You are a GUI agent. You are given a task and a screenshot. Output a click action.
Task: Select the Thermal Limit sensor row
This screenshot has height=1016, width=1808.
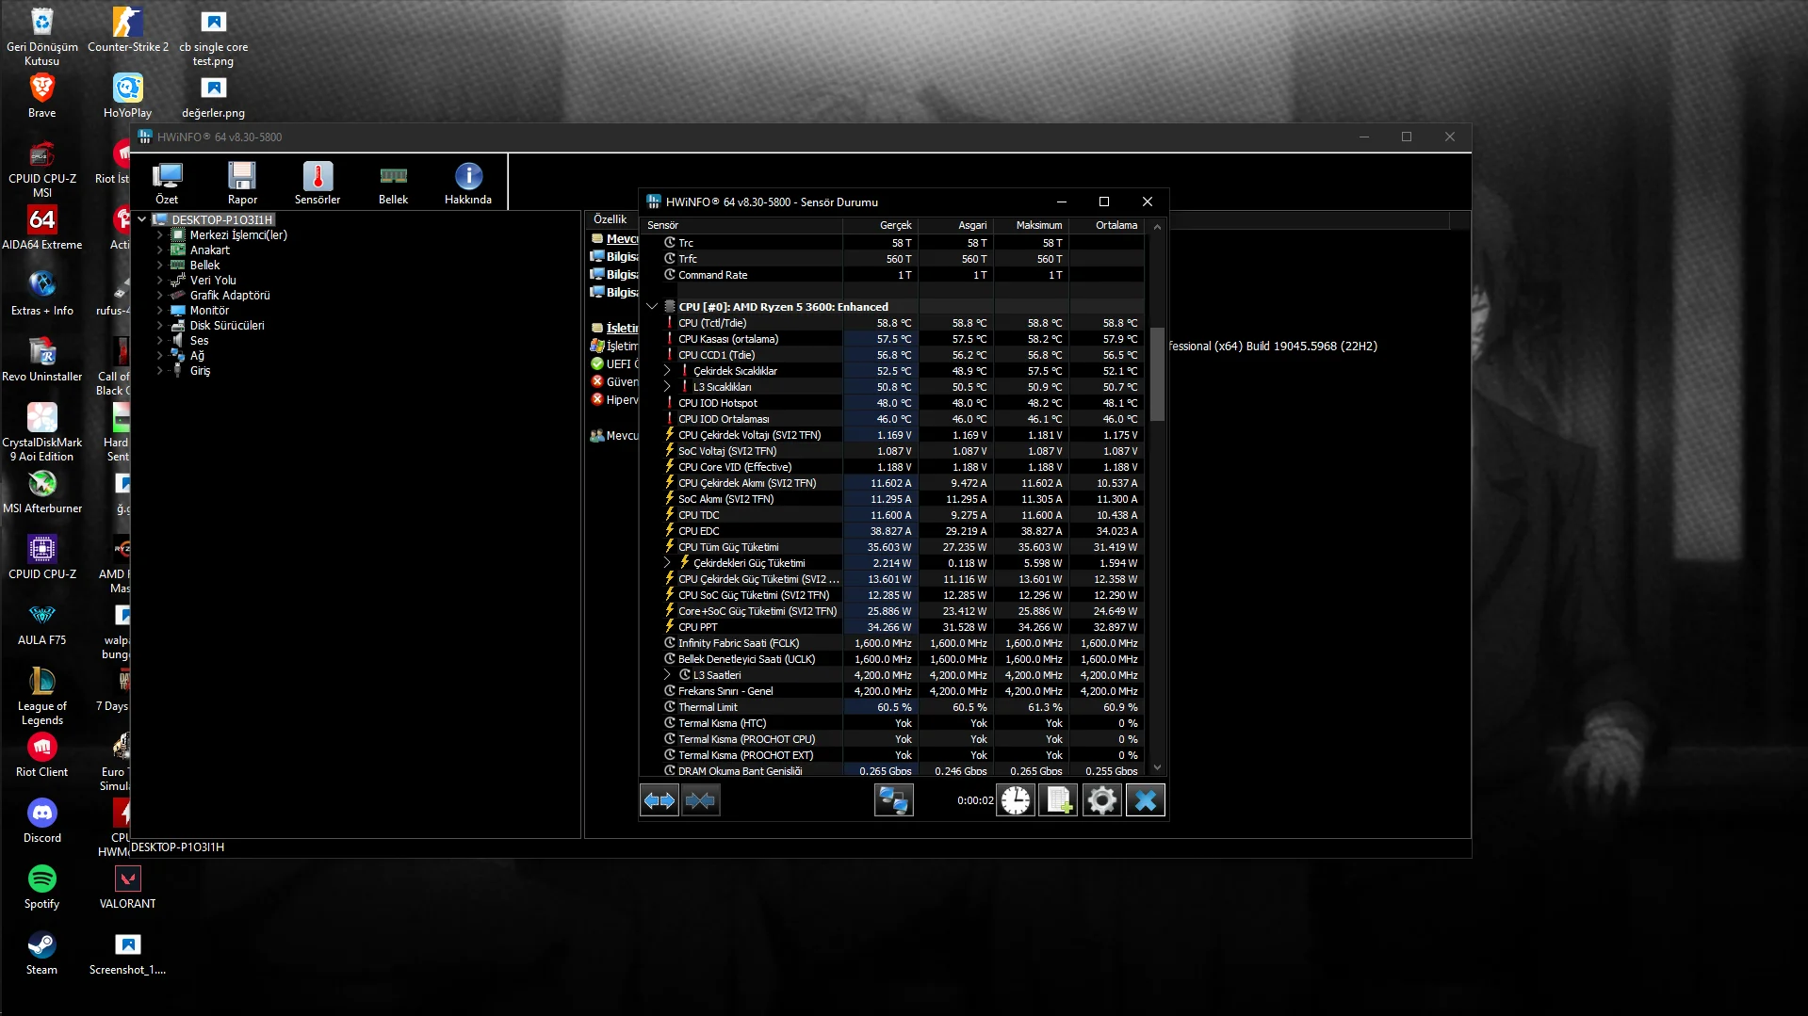pyautogui.click(x=892, y=707)
